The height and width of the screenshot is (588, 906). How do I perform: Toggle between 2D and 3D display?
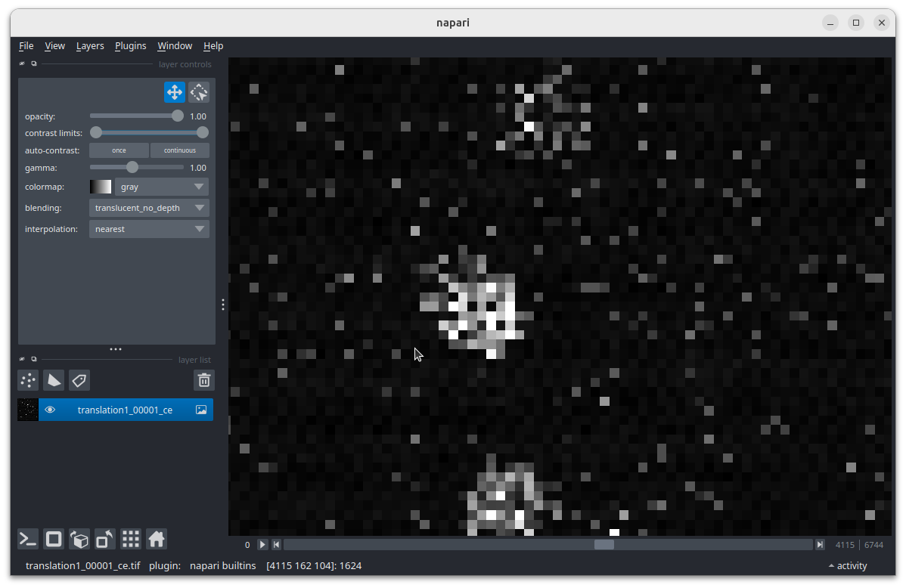(53, 539)
